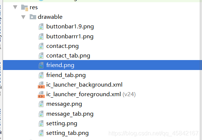Click the friend.png image file icon
This screenshot has height=140, width=202.
coord(41,65)
